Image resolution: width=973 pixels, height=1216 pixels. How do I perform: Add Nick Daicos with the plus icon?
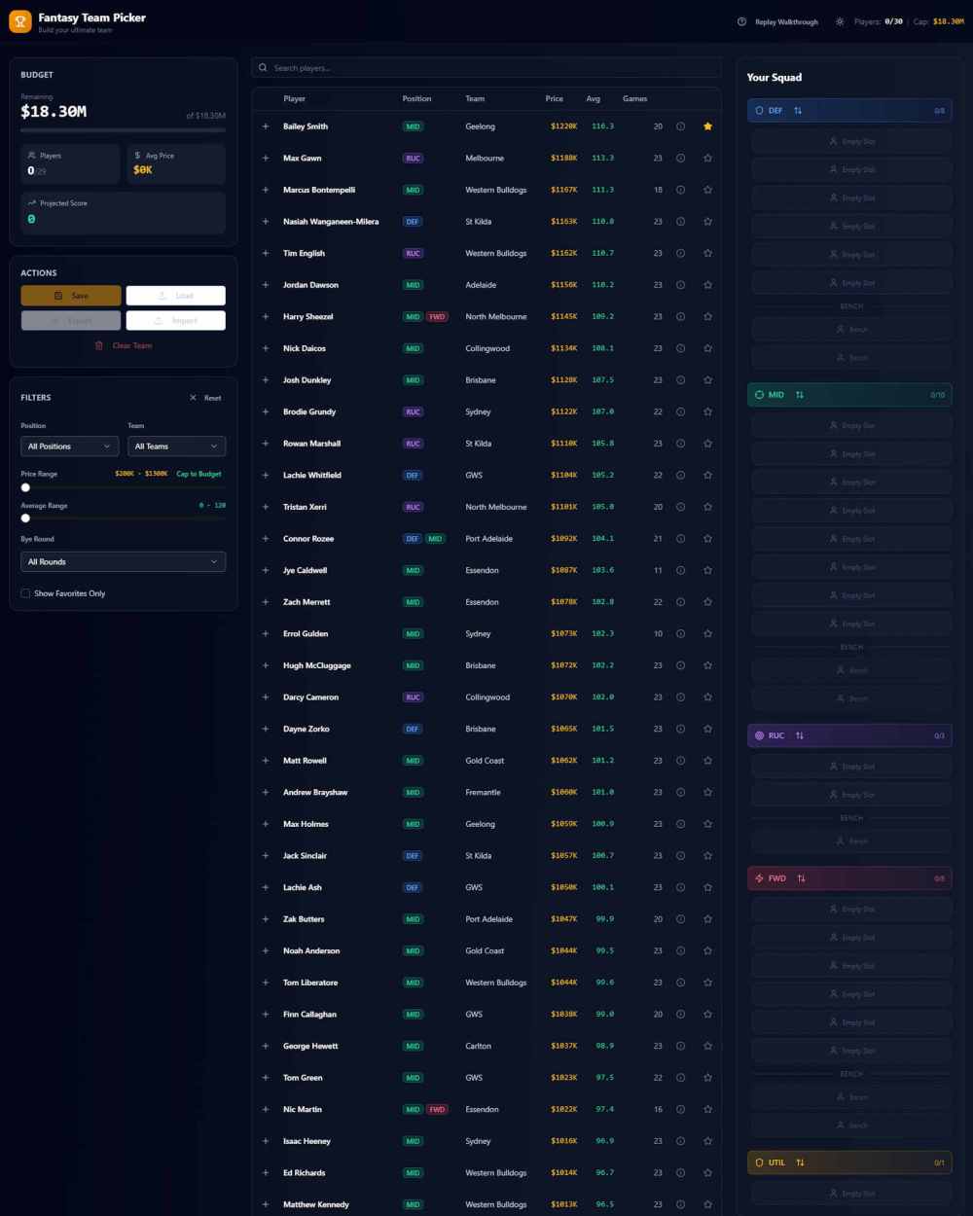pos(266,348)
